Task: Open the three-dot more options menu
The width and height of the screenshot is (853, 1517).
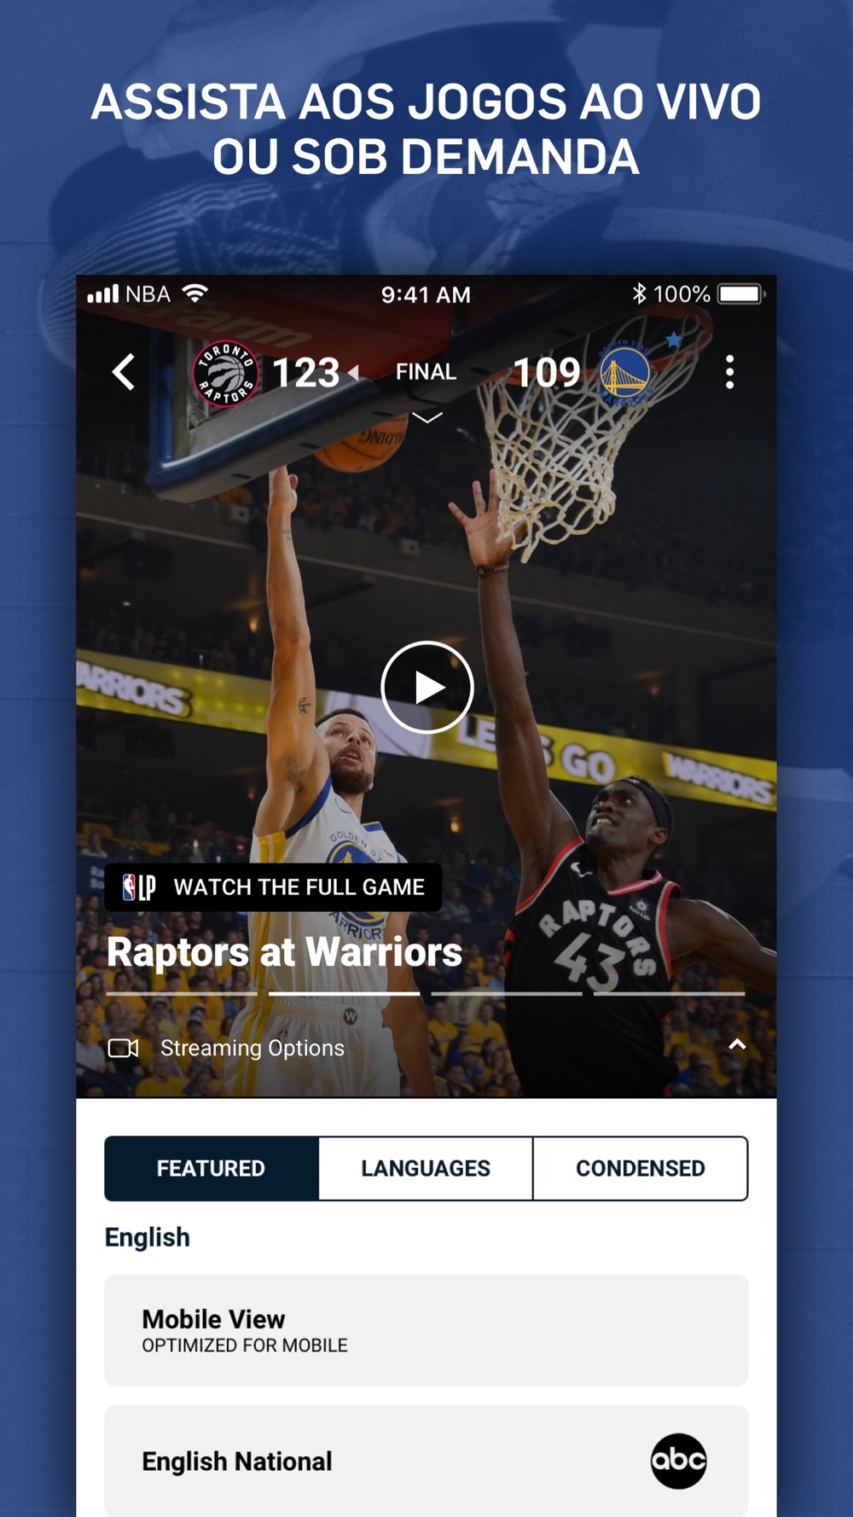Action: pyautogui.click(x=729, y=372)
